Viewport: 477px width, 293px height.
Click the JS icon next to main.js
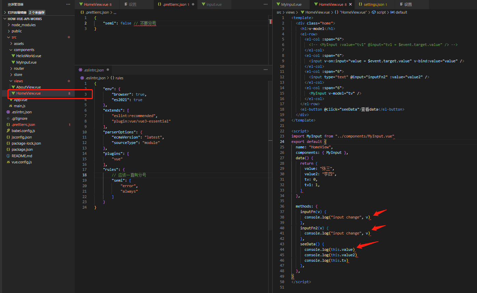coord(10,106)
